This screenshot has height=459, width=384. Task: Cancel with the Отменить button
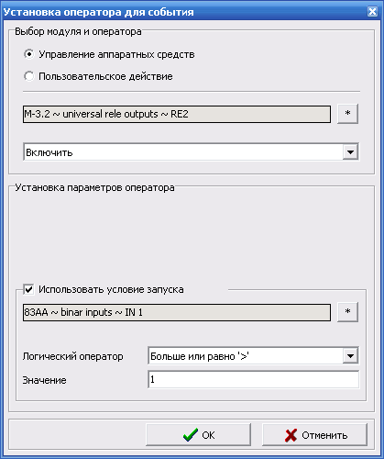click(x=314, y=435)
